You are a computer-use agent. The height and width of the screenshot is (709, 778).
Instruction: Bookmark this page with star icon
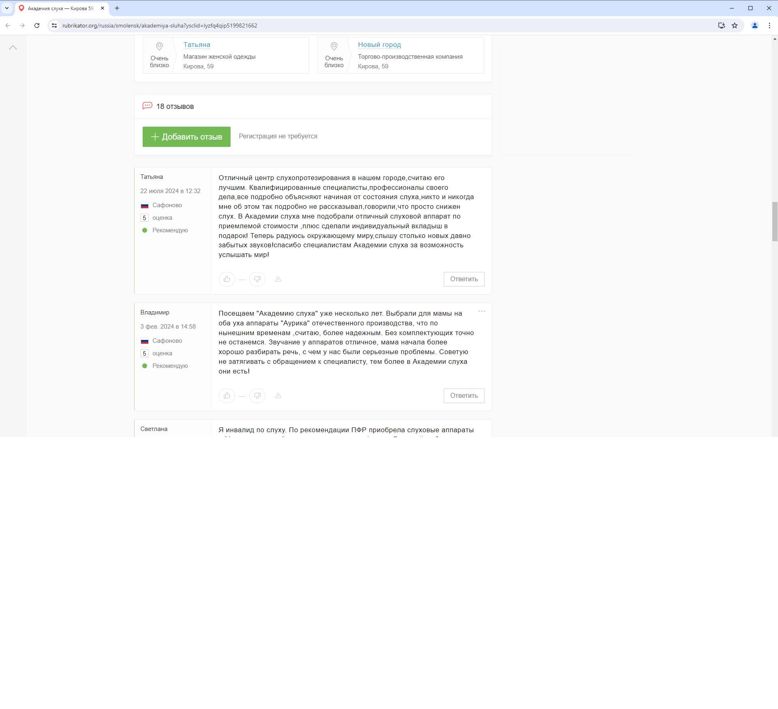click(735, 25)
